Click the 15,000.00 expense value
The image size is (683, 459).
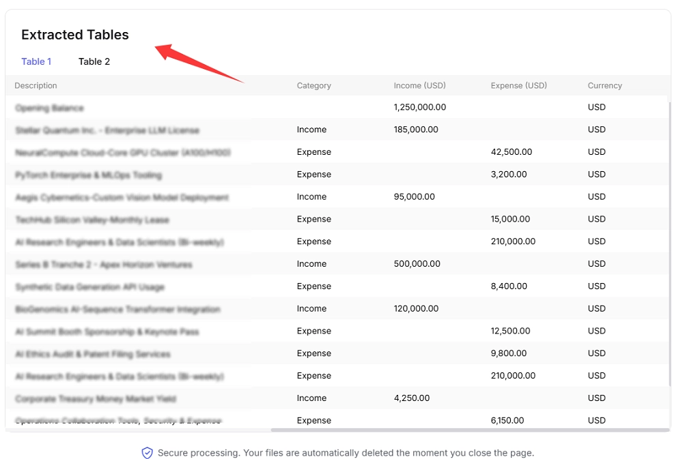pyautogui.click(x=510, y=219)
